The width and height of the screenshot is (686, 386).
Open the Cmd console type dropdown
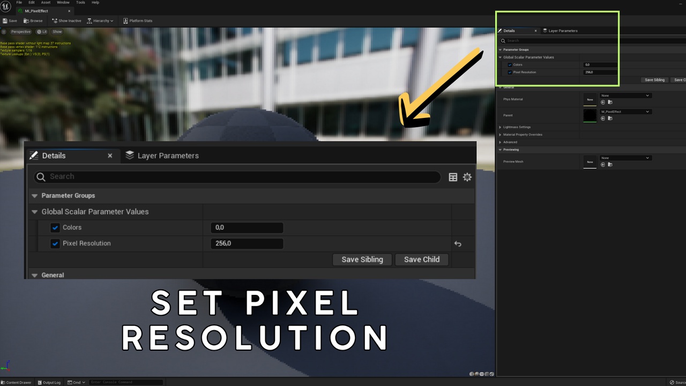coord(77,382)
